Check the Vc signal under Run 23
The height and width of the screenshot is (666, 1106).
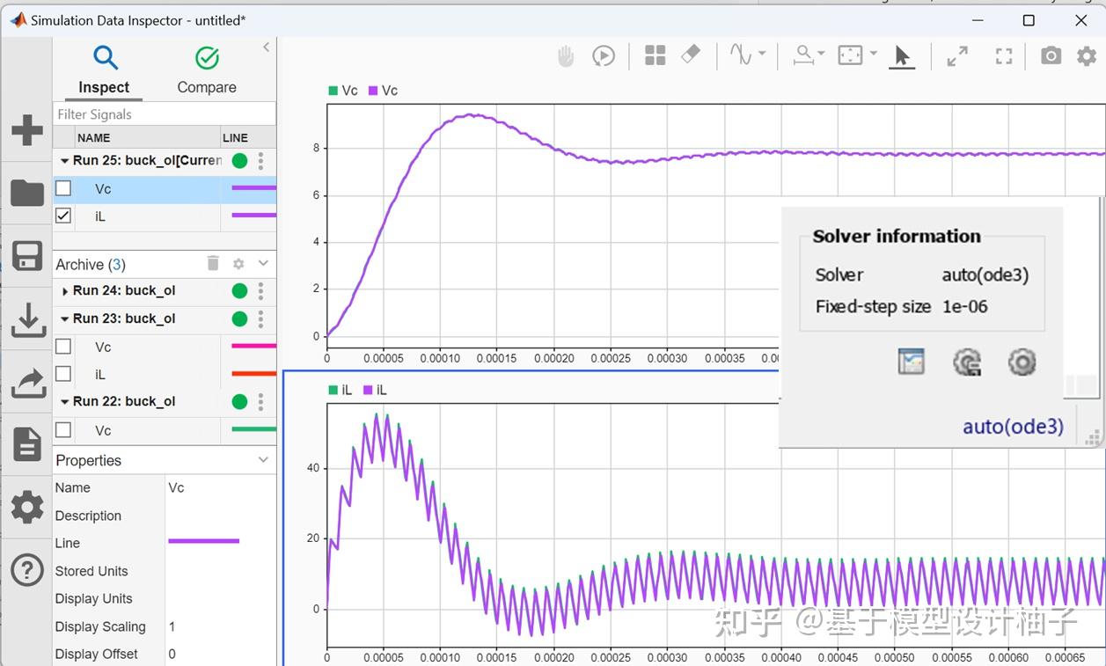tap(63, 347)
